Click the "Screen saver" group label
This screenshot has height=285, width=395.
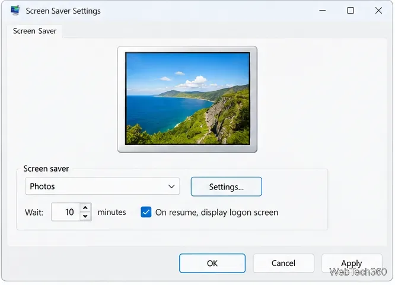46,169
